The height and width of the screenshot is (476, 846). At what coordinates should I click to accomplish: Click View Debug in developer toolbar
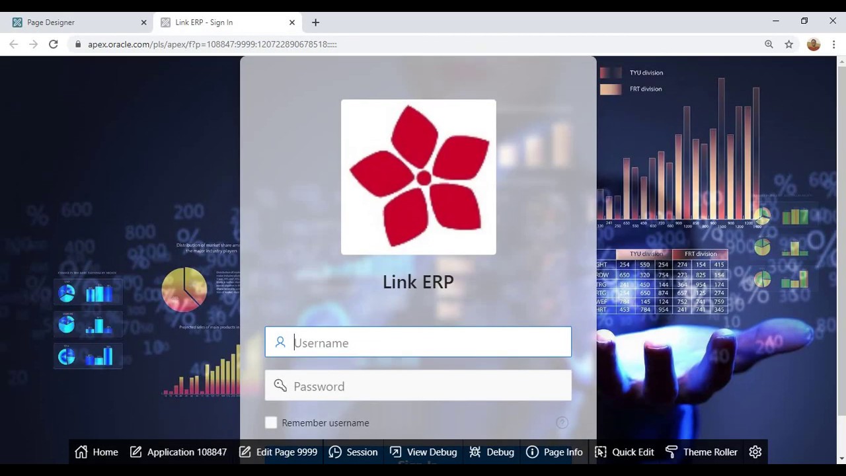coord(424,452)
